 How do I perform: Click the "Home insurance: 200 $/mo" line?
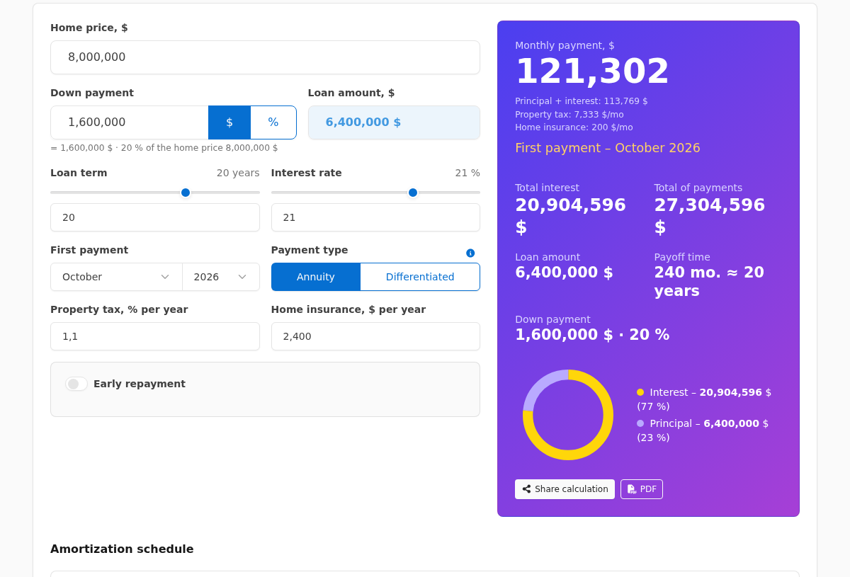point(574,127)
